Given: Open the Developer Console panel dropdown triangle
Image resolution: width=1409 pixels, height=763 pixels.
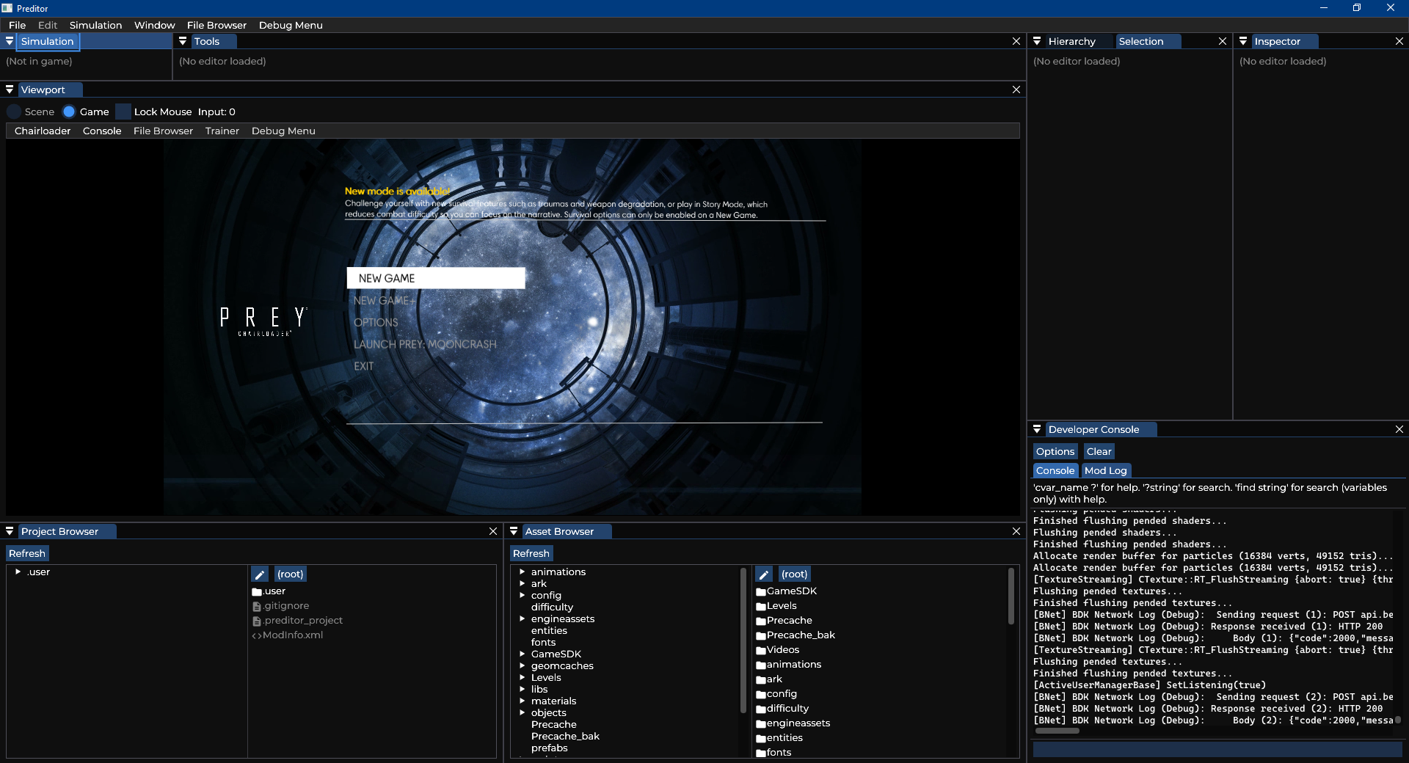Looking at the screenshot, I should click(1037, 429).
